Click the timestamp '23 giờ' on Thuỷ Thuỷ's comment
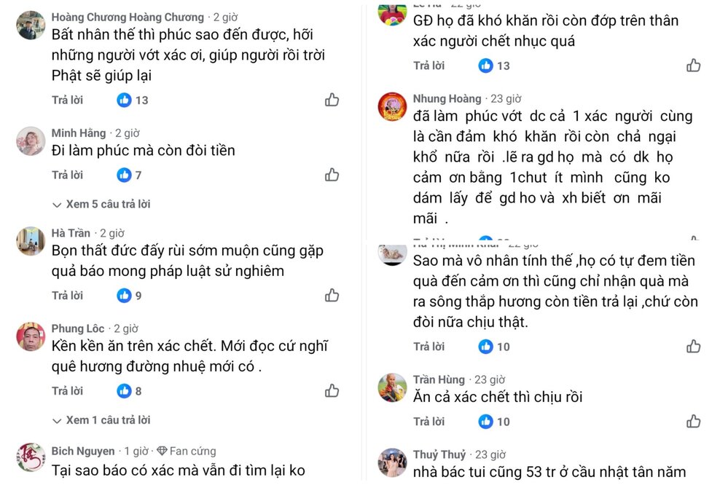 point(490,453)
